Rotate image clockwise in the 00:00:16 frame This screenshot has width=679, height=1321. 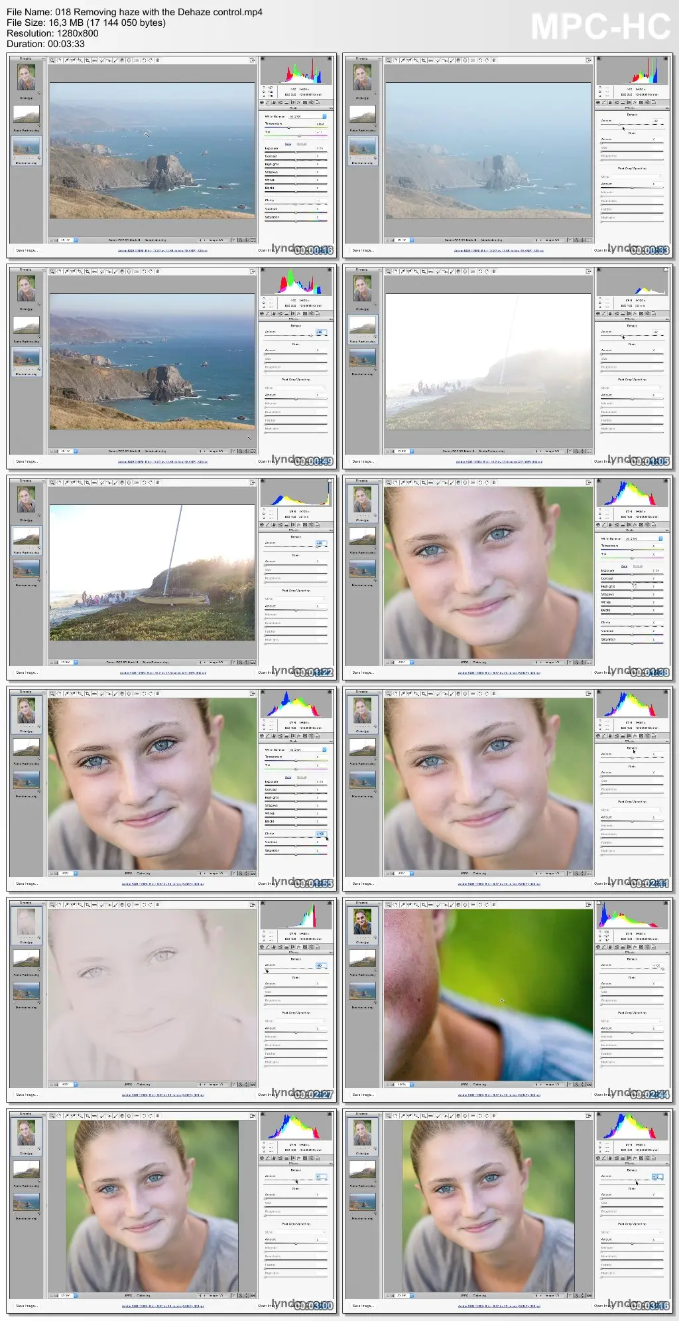[x=151, y=60]
